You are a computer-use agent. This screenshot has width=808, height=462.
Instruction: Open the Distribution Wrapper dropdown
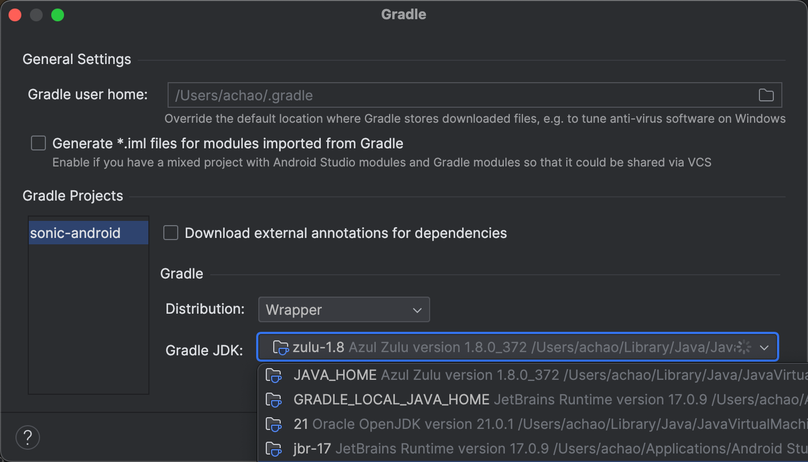(x=344, y=309)
